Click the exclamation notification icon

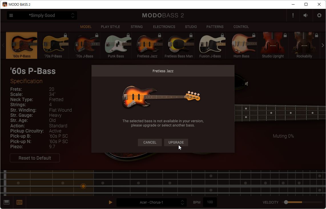(x=293, y=15)
